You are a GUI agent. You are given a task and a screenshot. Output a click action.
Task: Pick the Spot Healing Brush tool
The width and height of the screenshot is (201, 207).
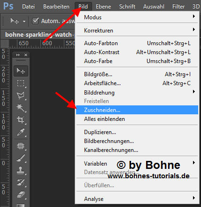click(21, 146)
